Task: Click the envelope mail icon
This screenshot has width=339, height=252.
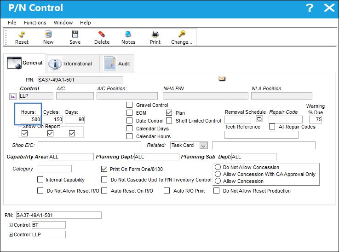Action: point(222,79)
